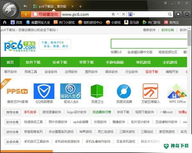Click the blue 百度浏览器 icon
This screenshot has height=153, width=192.
coord(124,91)
